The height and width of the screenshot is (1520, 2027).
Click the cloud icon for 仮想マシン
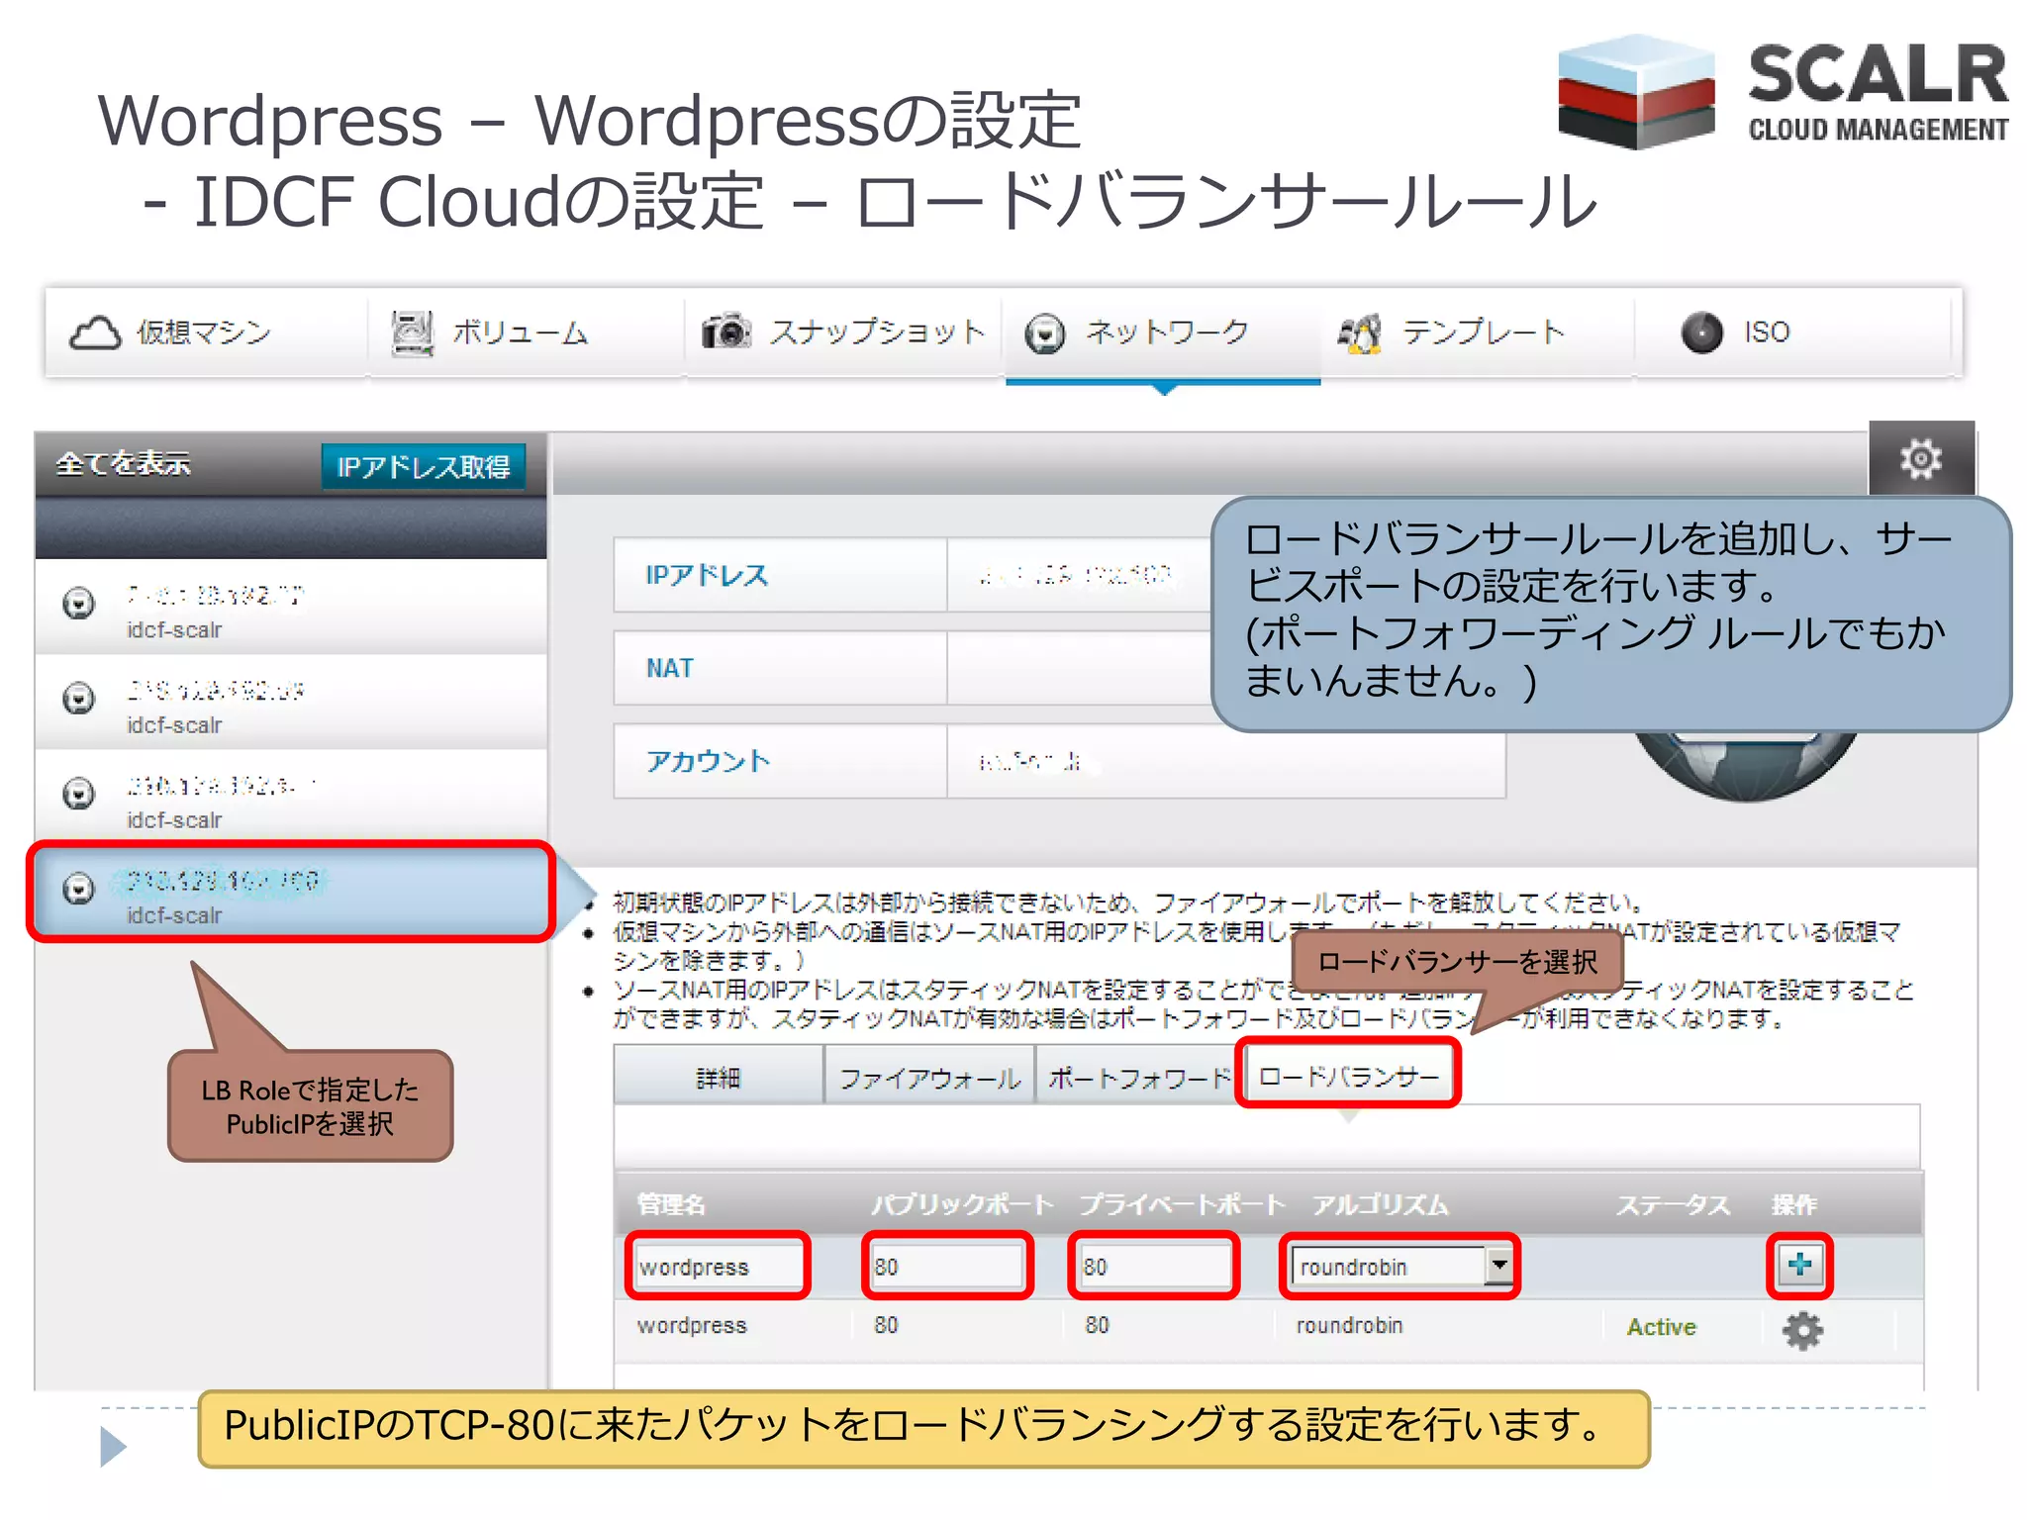tap(95, 333)
